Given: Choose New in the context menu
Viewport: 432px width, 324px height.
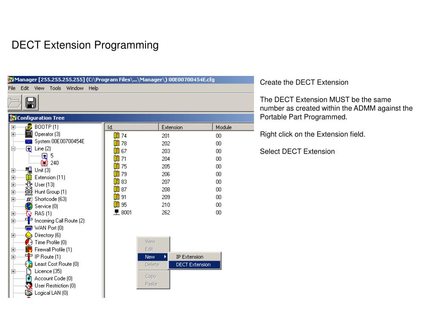Looking at the screenshot, I should click(153, 257).
